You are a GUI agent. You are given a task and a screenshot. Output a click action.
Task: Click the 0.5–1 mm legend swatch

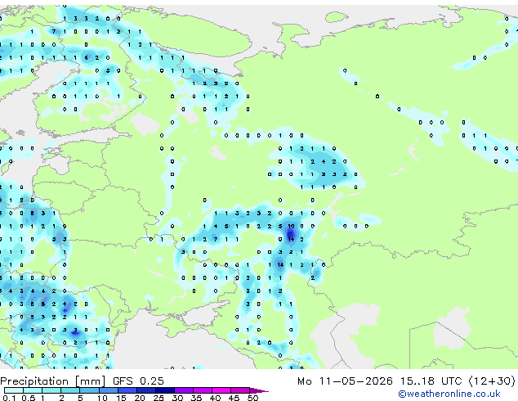pyautogui.click(x=33, y=390)
